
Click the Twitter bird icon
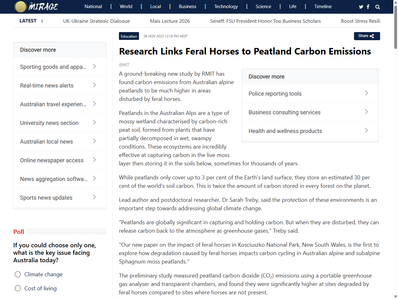[361, 6]
